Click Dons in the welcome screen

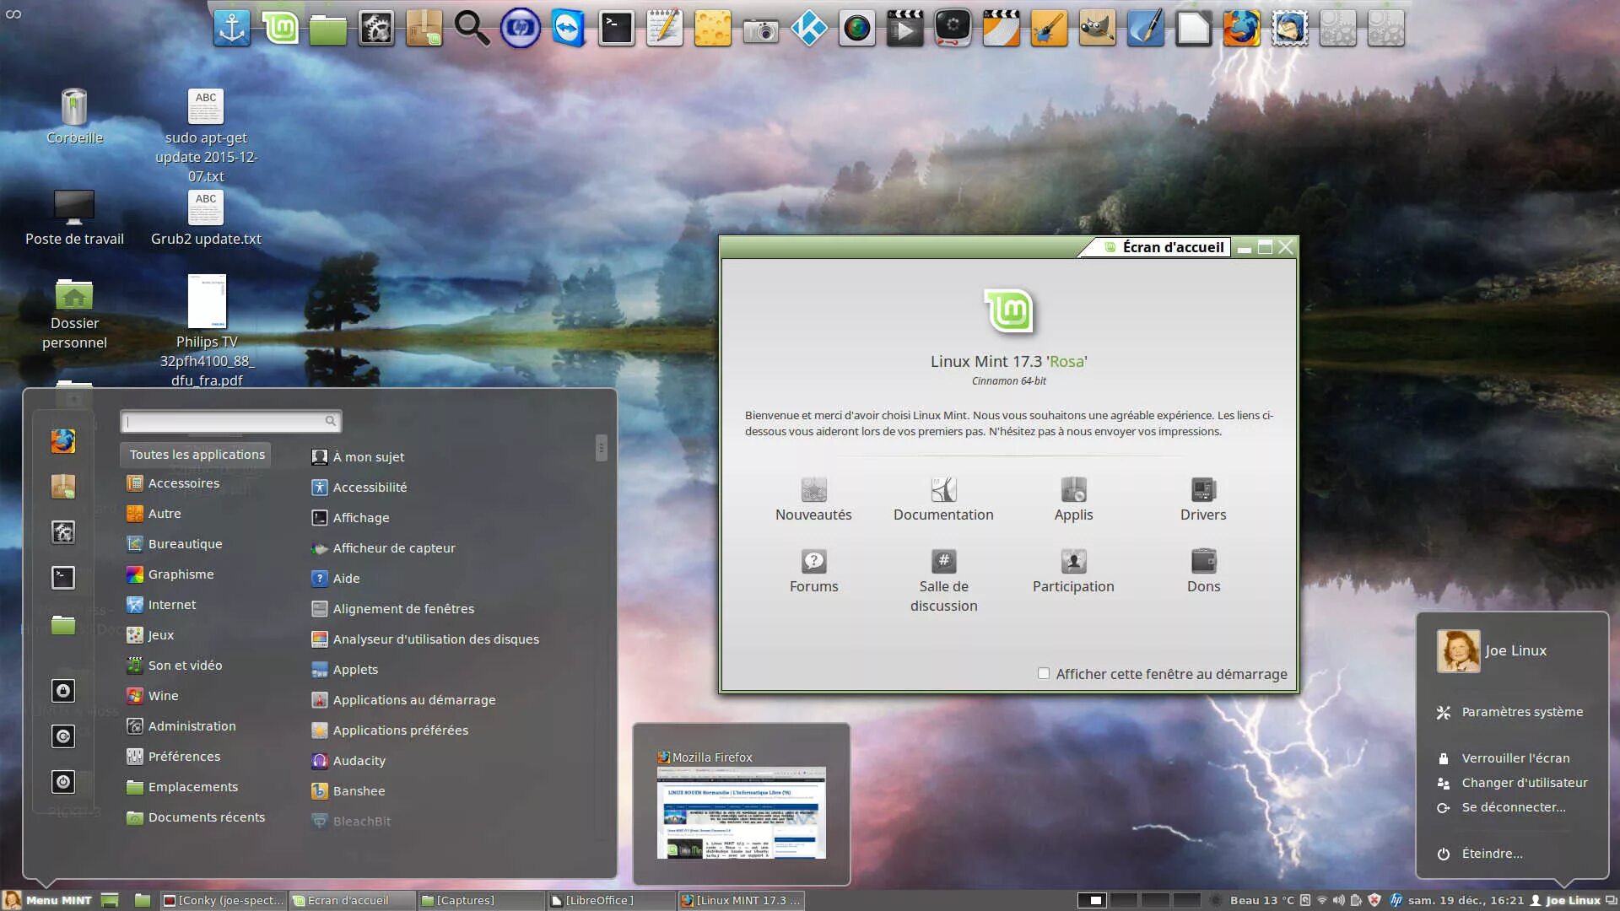tap(1203, 571)
